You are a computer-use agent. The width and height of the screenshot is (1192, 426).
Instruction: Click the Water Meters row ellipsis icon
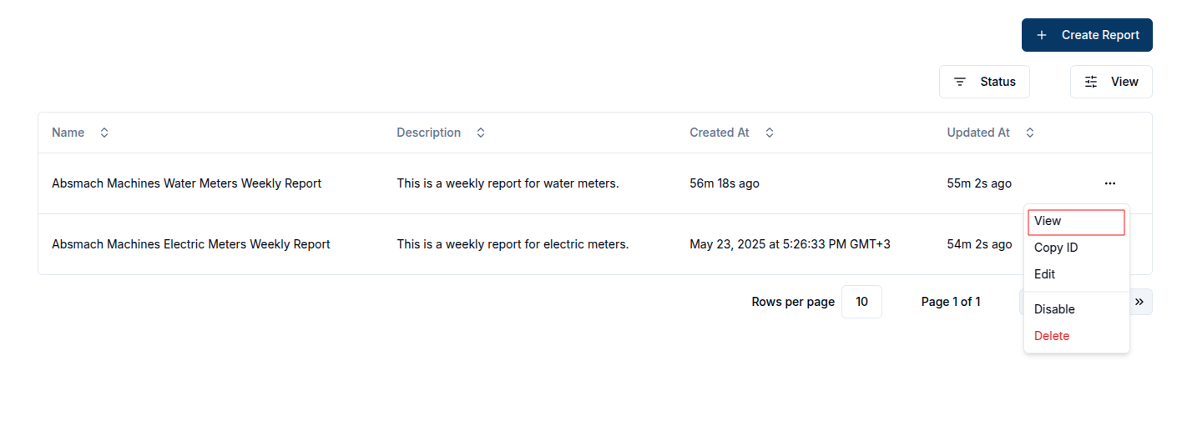1109,183
